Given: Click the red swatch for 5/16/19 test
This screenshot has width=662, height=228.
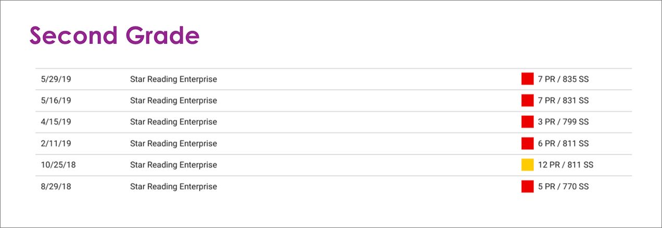Looking at the screenshot, I should pyautogui.click(x=528, y=100).
